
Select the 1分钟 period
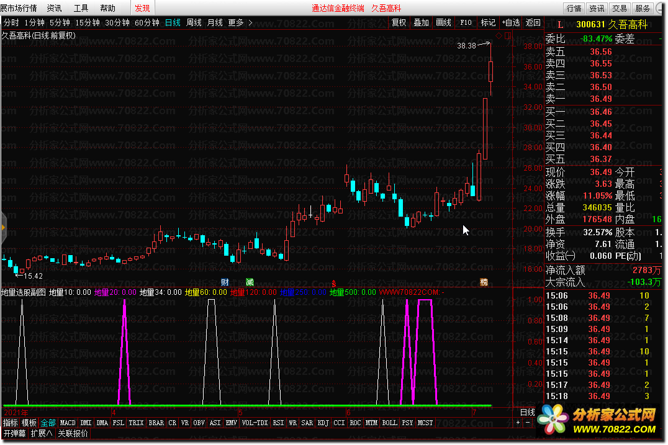point(34,22)
